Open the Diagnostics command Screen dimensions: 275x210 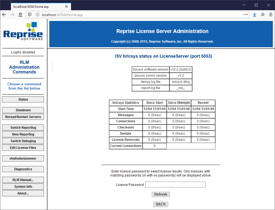(x=23, y=169)
